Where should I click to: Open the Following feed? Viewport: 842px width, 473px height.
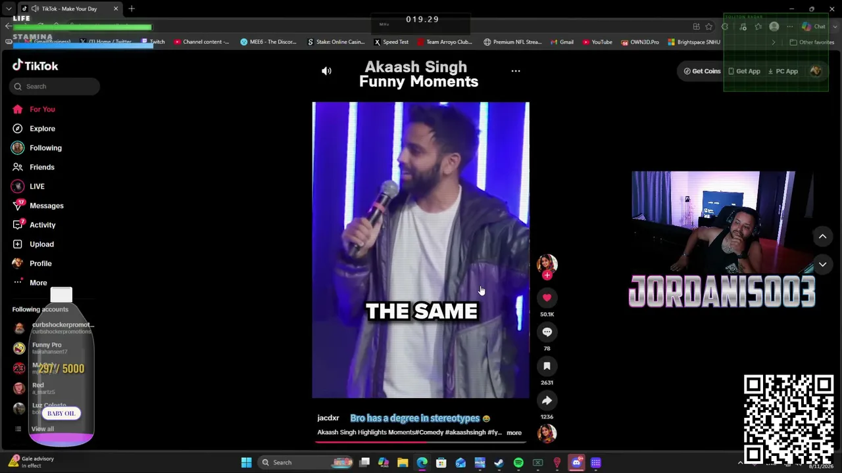pyautogui.click(x=37, y=148)
